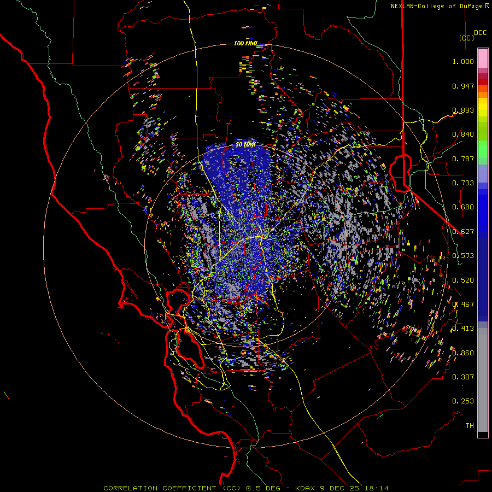Click the 0.520 legend value

[x=463, y=280]
